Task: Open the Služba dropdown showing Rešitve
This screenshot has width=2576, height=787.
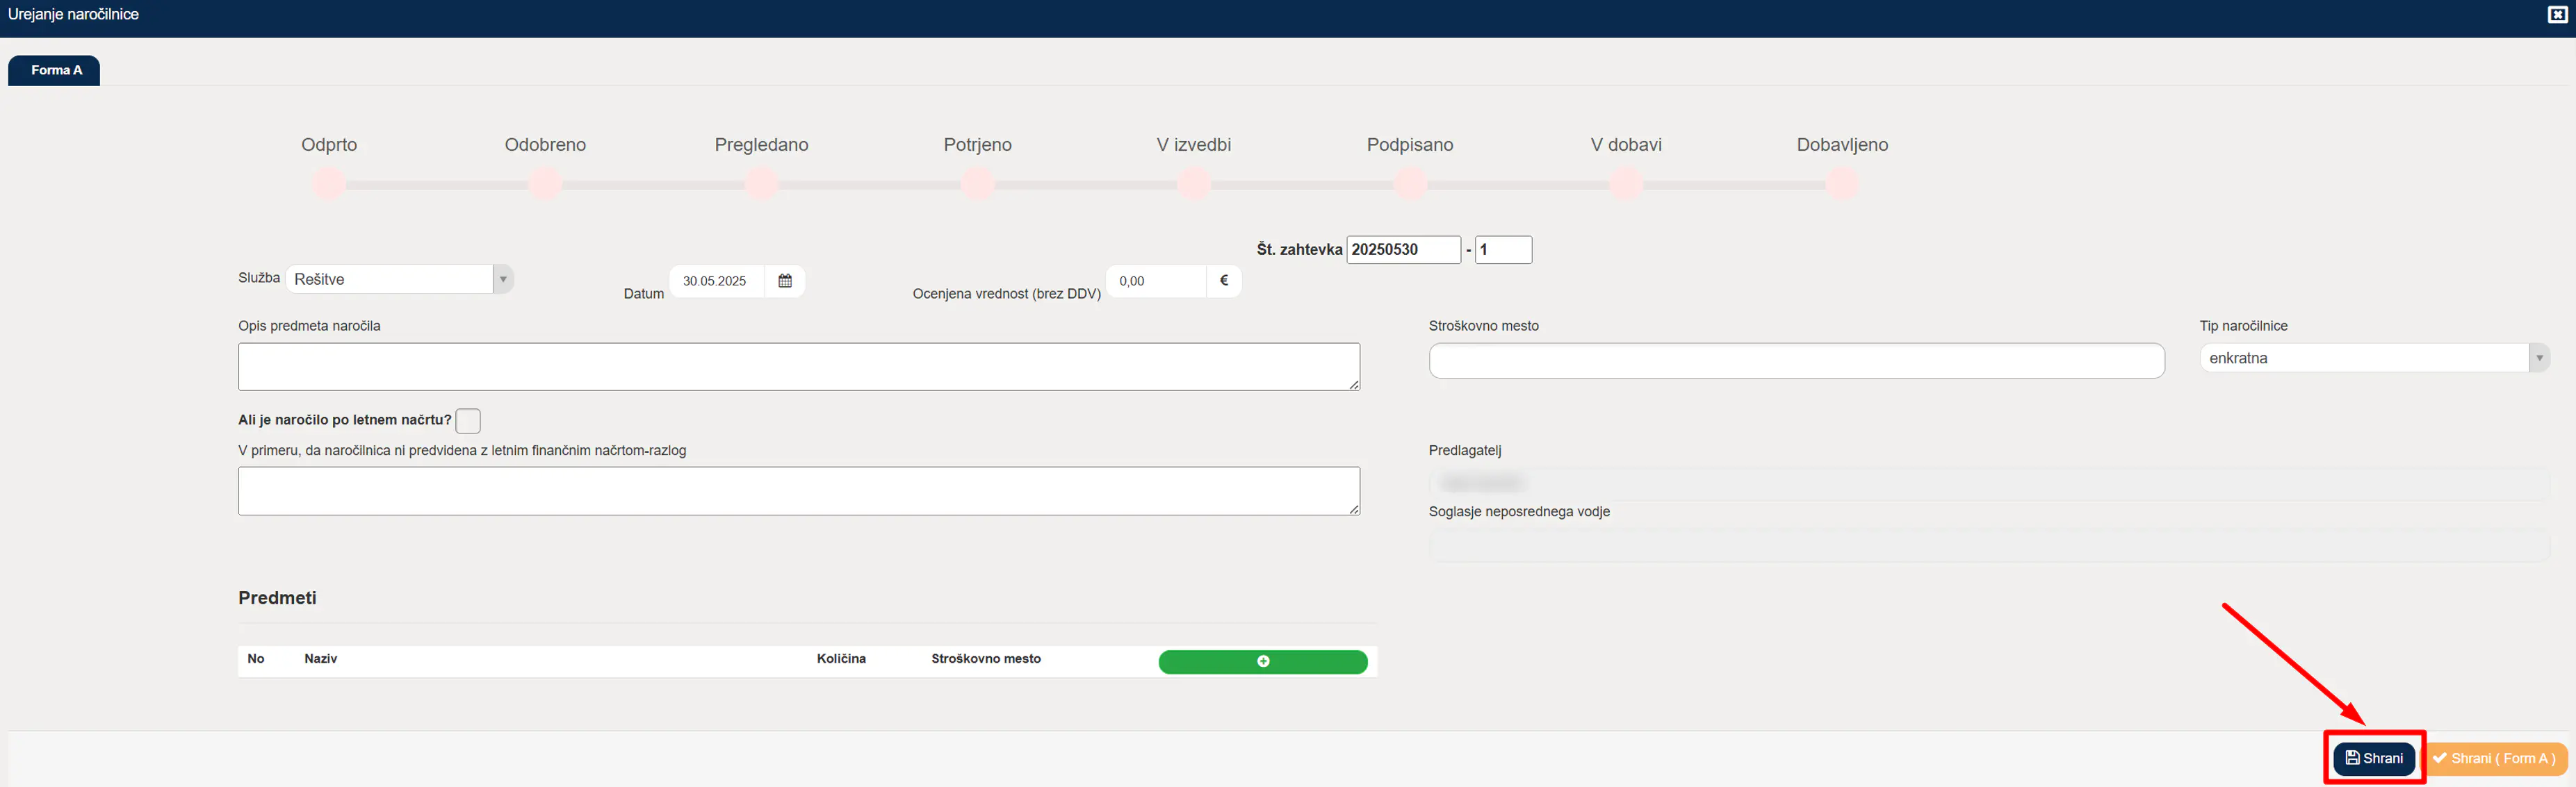Action: pyautogui.click(x=399, y=279)
